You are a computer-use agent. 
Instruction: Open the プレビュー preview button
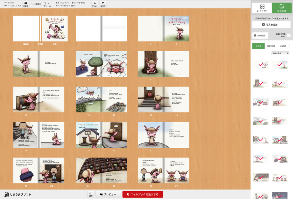click(108, 194)
